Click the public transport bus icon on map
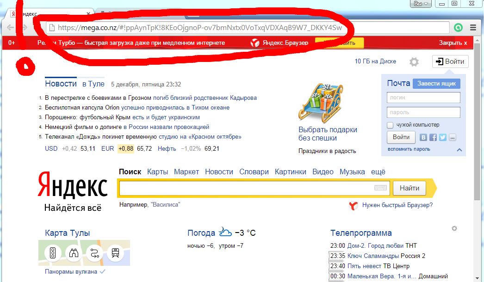Viewport: 484px width, 282px height. coord(115,253)
